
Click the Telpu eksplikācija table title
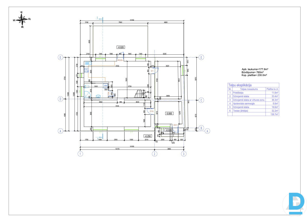click(x=240, y=85)
